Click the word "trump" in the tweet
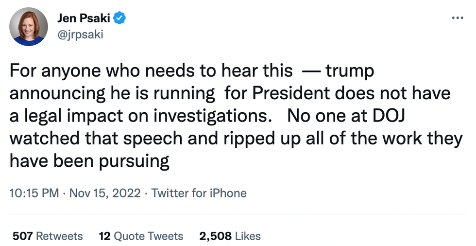 pyautogui.click(x=350, y=71)
